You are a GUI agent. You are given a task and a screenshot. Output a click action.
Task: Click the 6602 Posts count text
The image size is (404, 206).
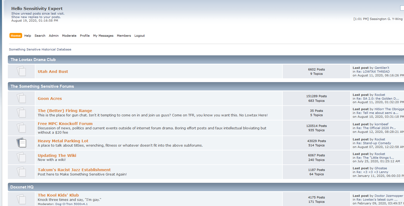(317, 69)
